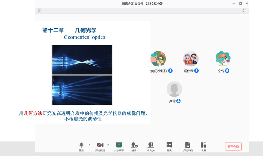263x156 pixels.
Task: Click red text 几何方法 on slide
Action: (x=33, y=113)
